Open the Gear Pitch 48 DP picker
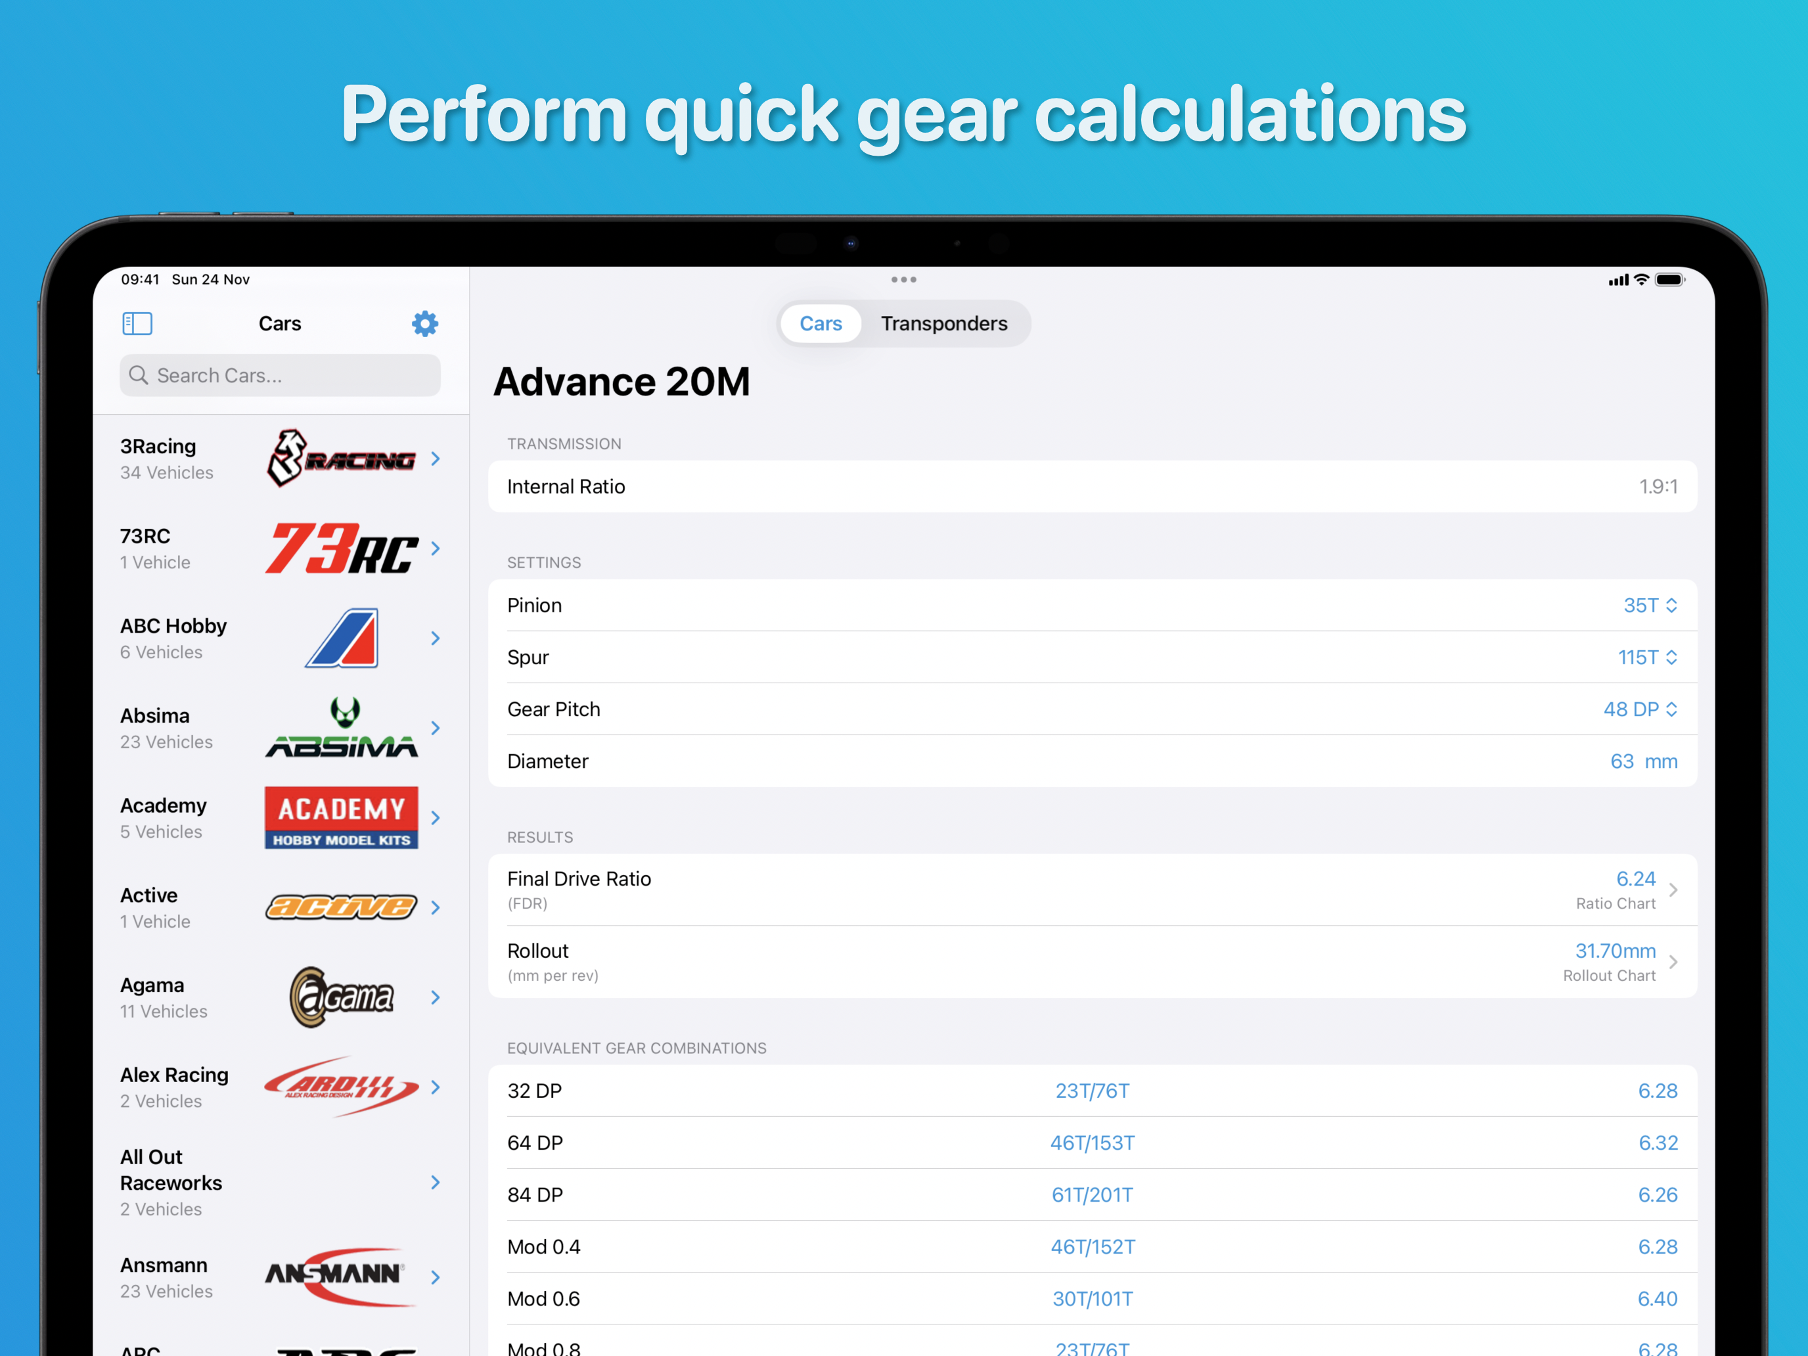Viewport: 1808px width, 1356px height. click(x=1640, y=710)
